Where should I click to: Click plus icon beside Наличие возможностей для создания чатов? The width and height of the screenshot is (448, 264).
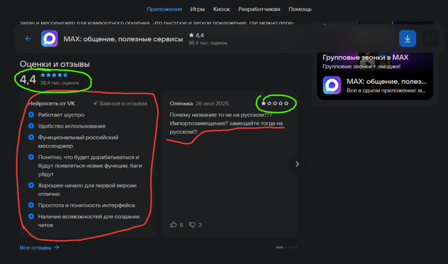[x=31, y=216]
